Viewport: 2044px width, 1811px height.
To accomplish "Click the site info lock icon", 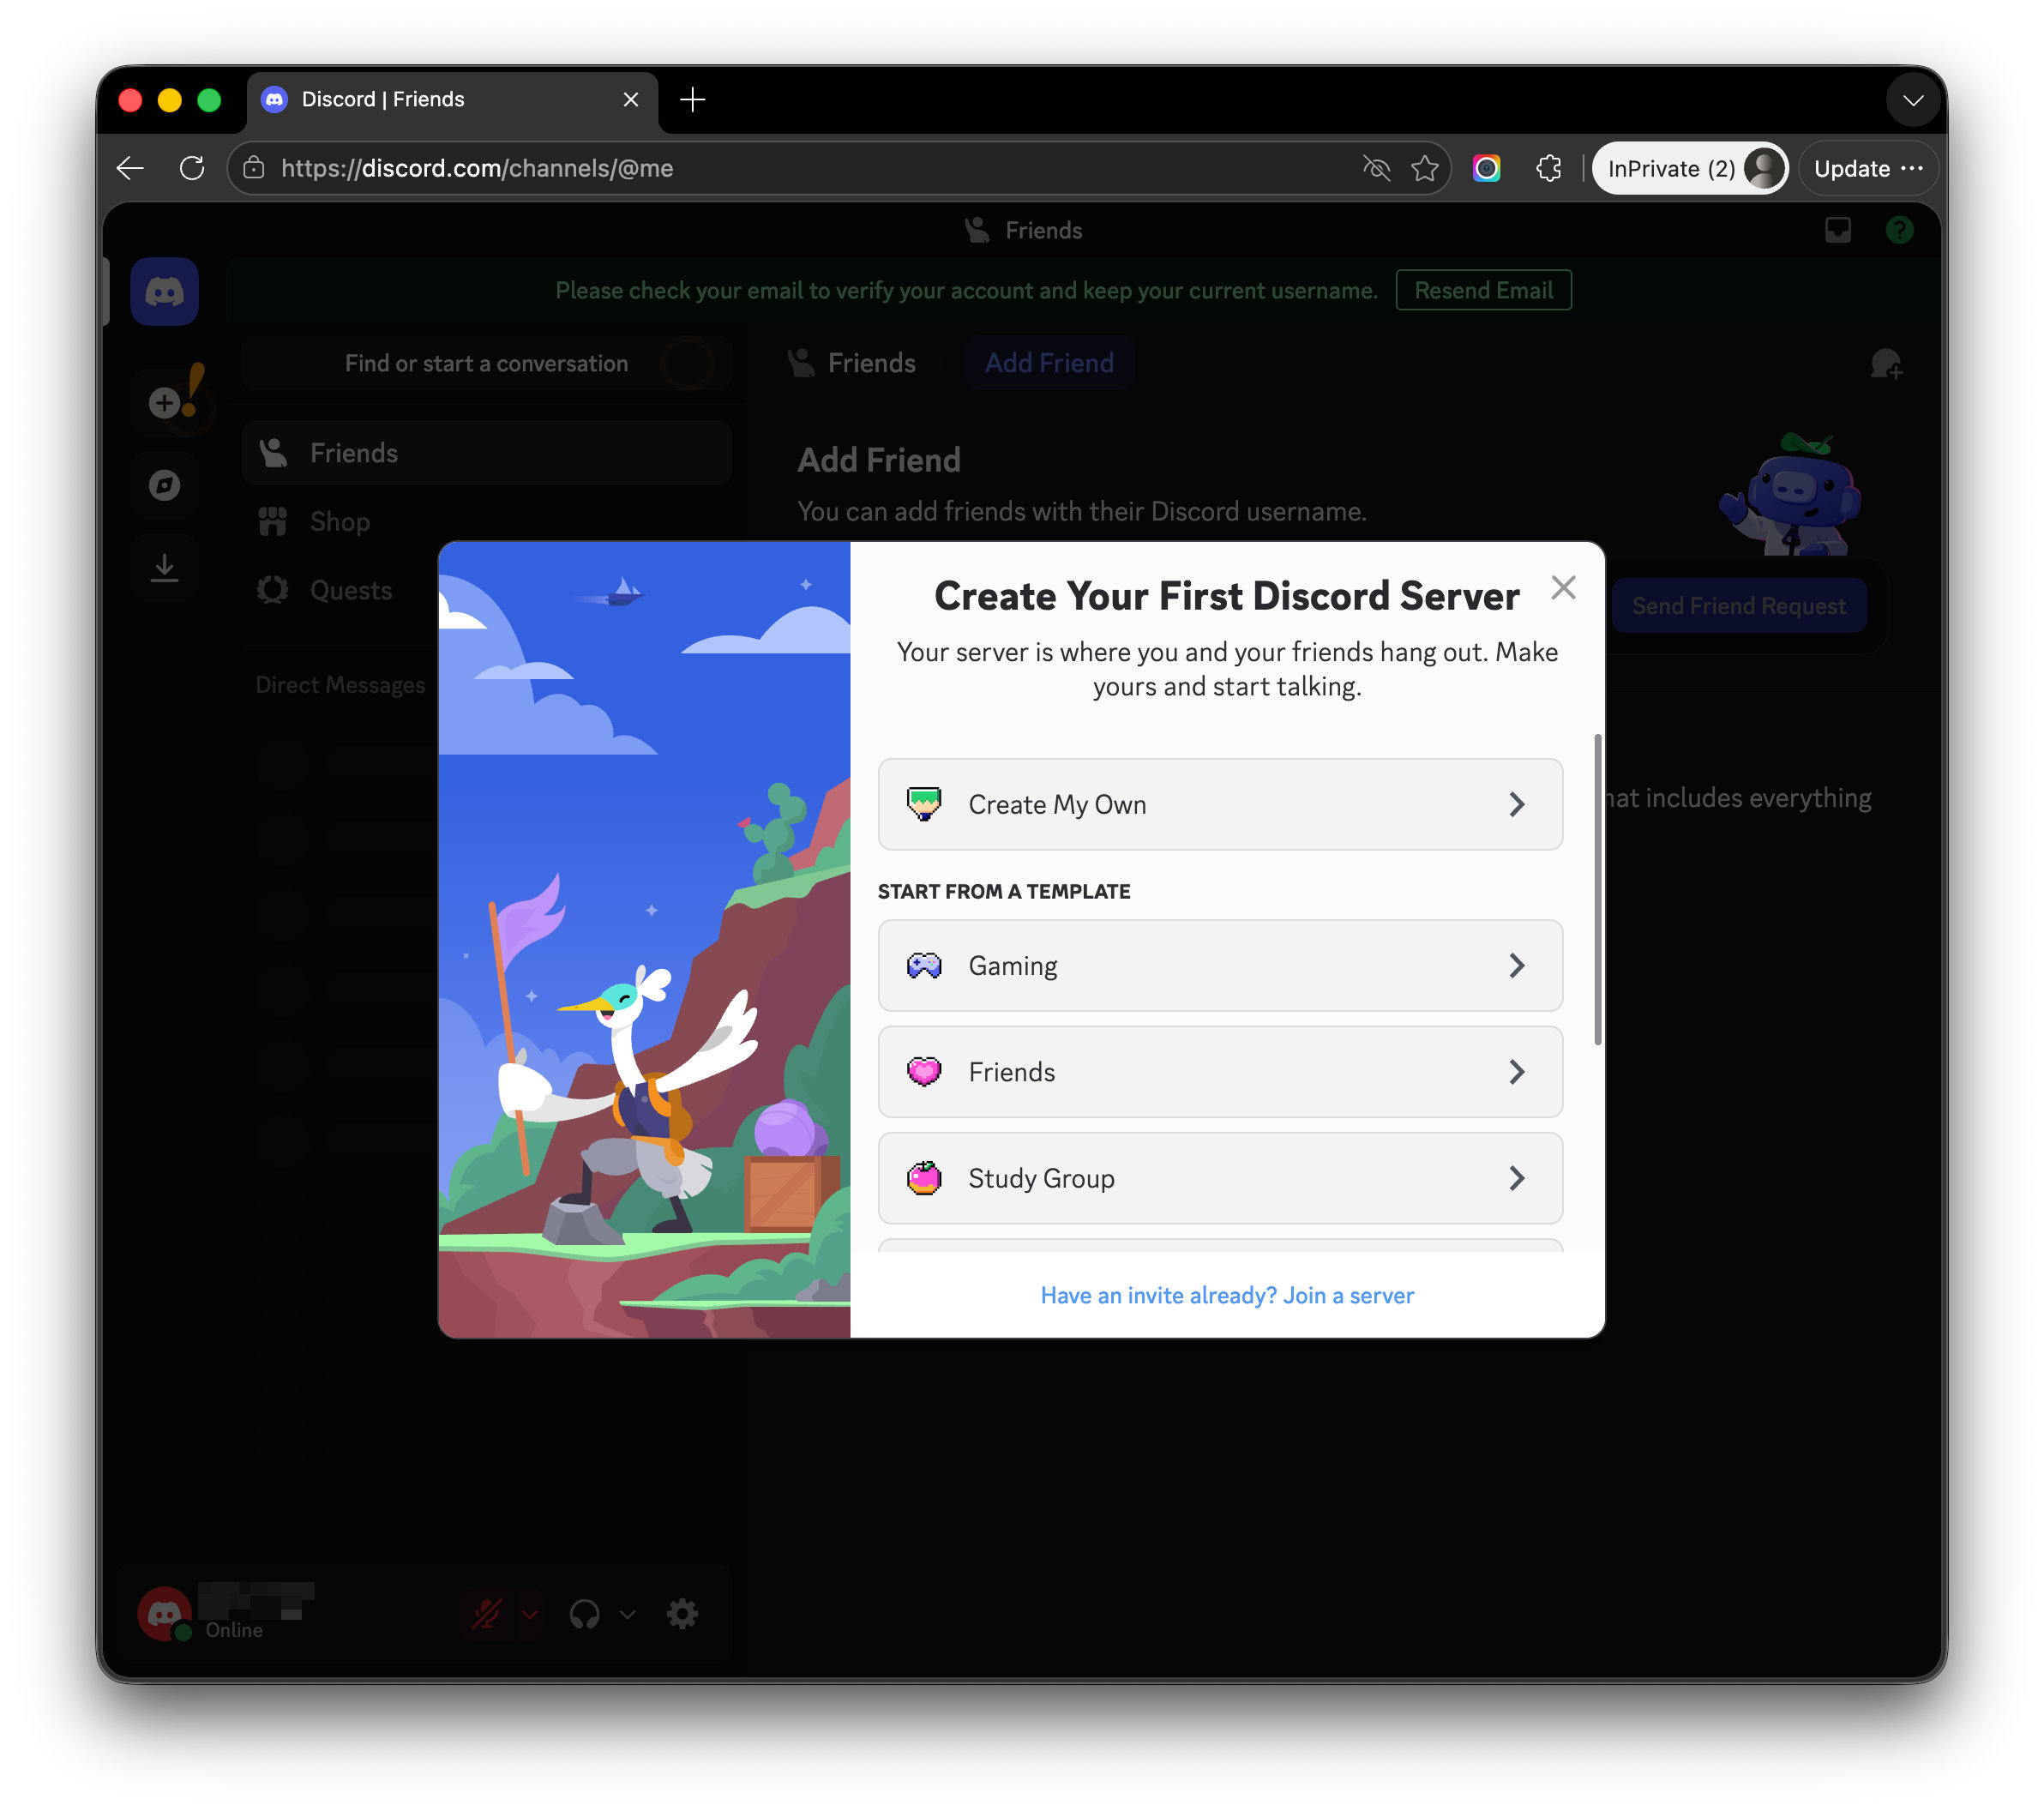I will coord(254,168).
